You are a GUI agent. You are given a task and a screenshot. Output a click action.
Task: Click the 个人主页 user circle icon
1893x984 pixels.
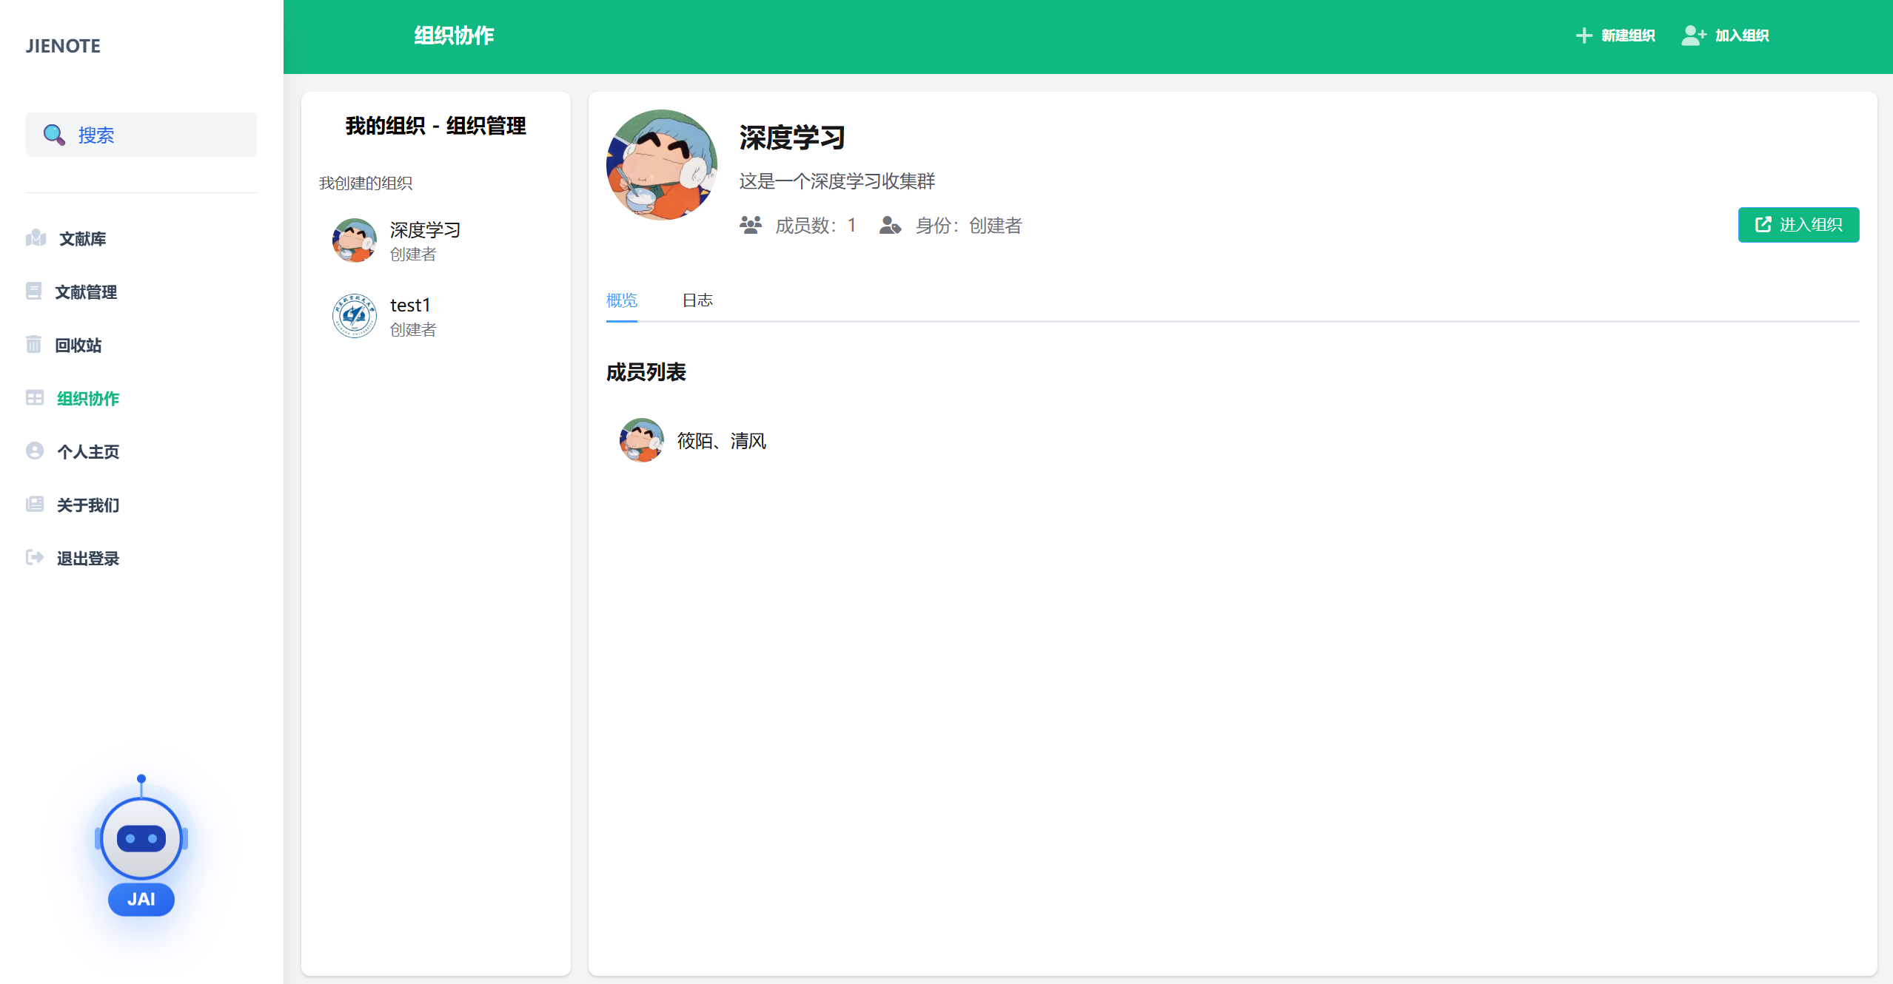35,451
